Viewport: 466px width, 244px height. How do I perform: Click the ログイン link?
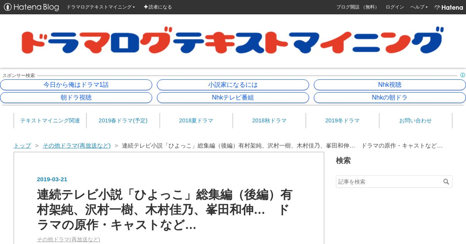click(x=395, y=7)
